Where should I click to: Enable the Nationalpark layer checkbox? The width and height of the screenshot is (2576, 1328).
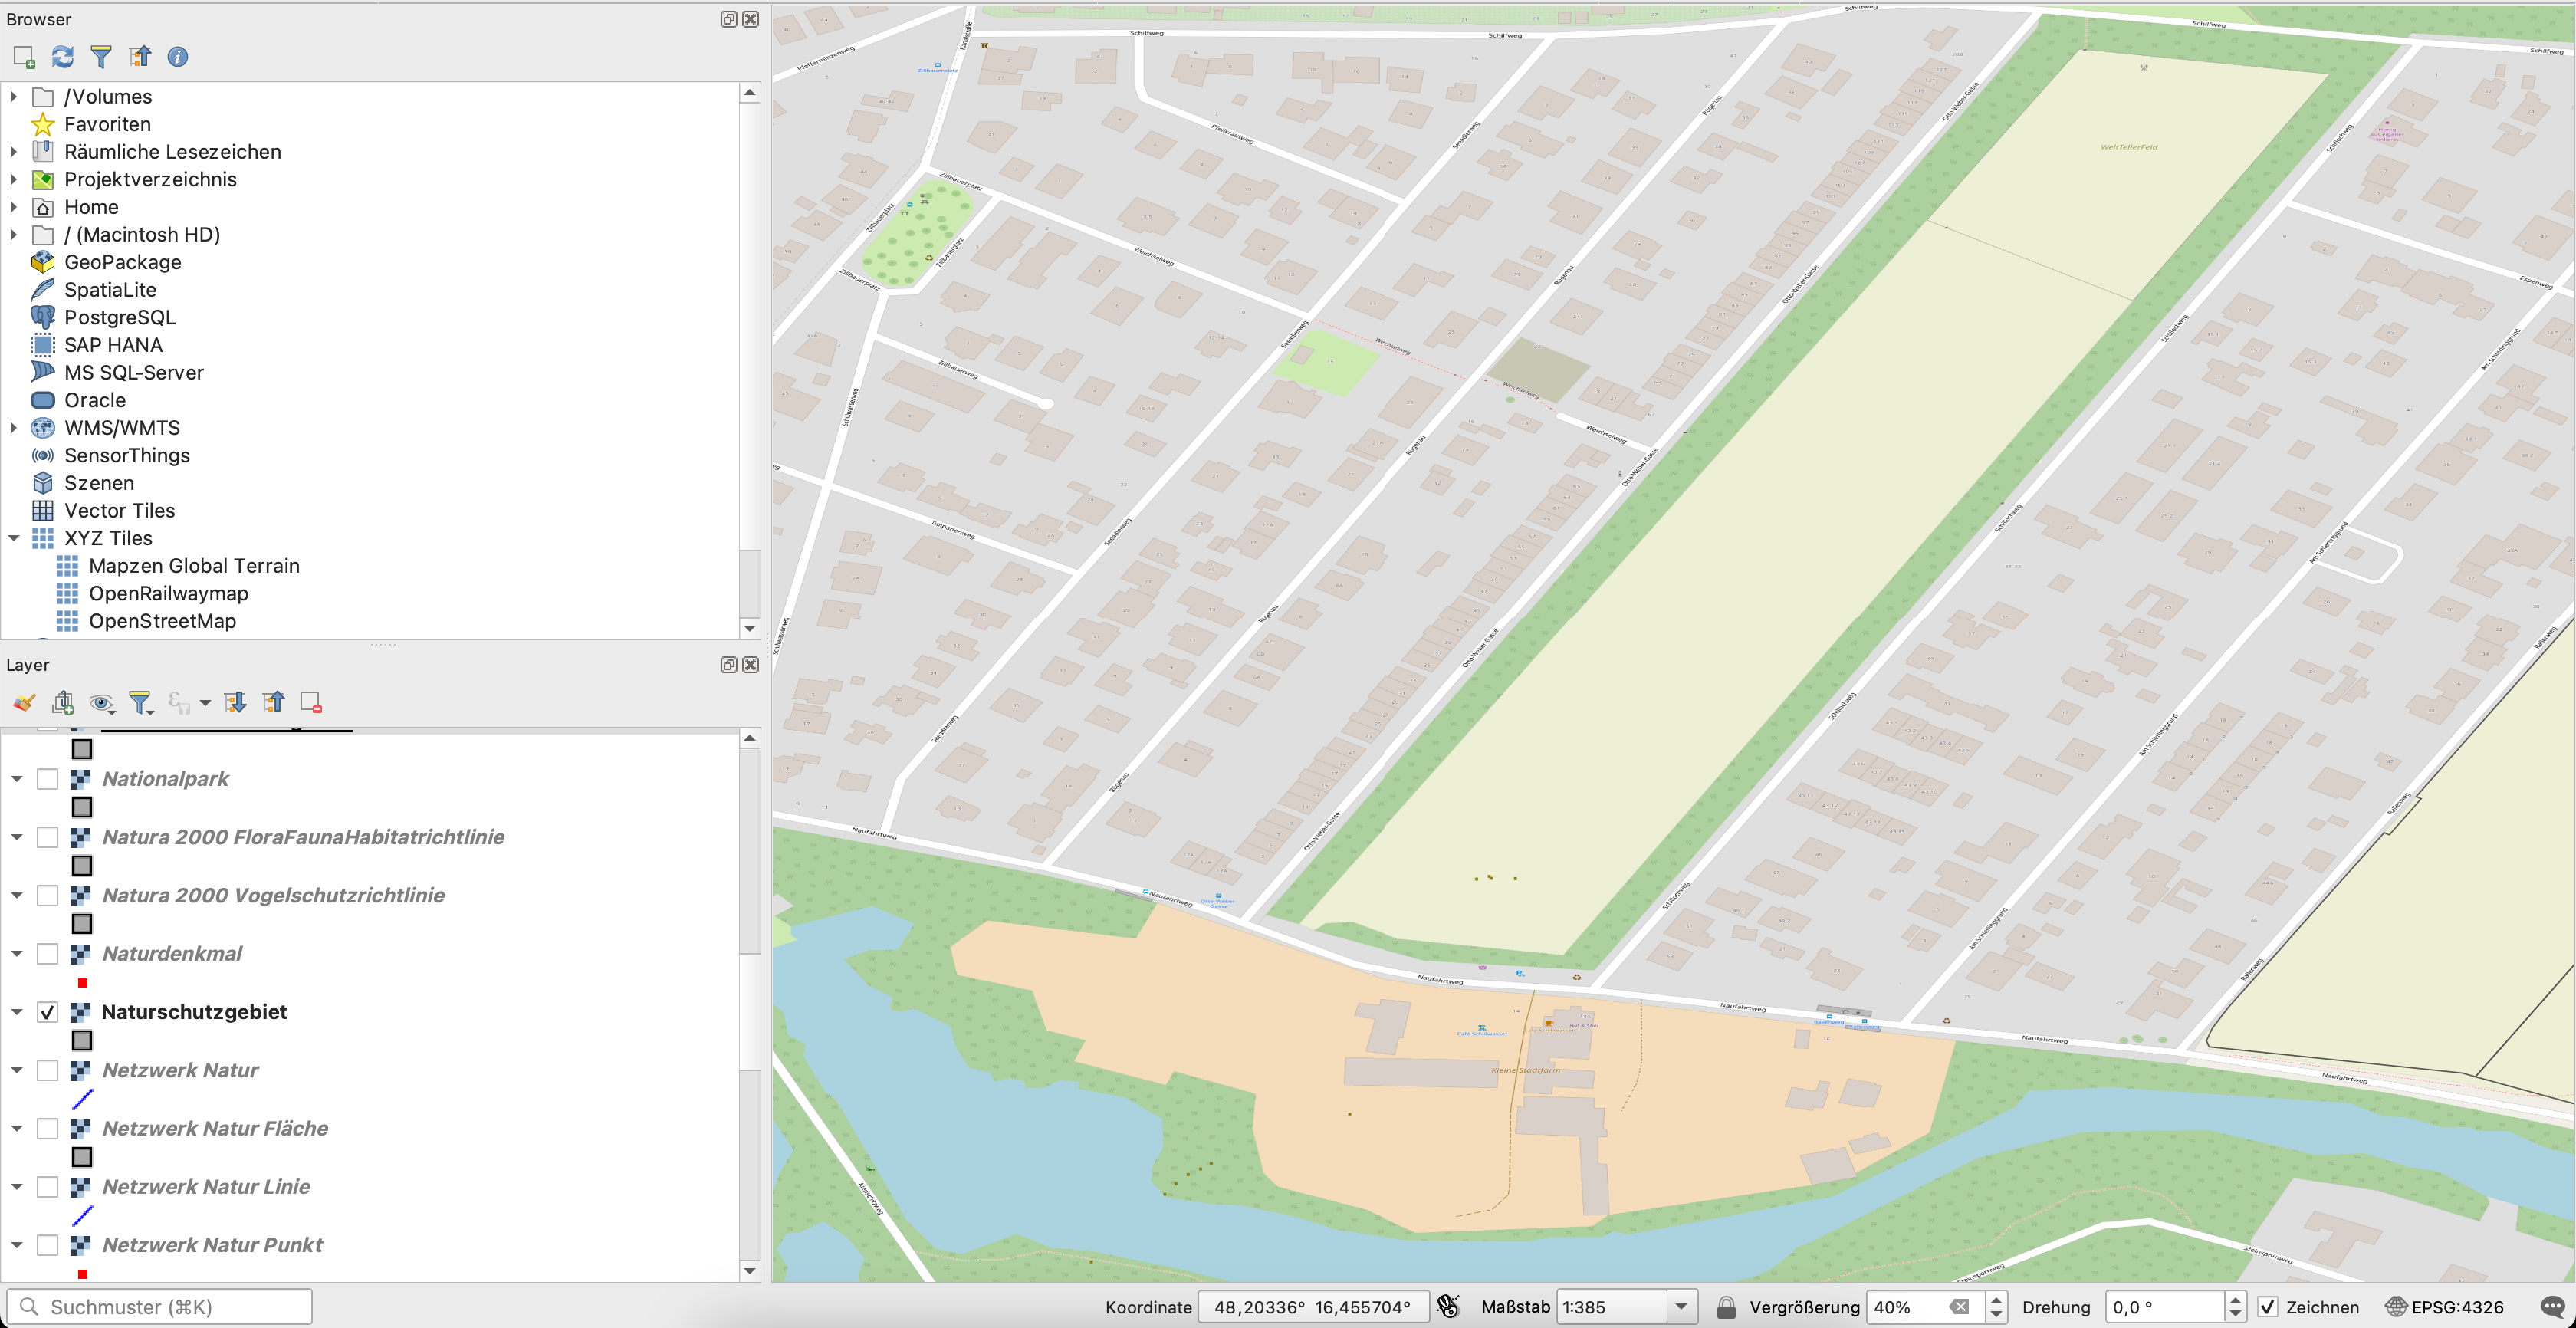tap(47, 779)
